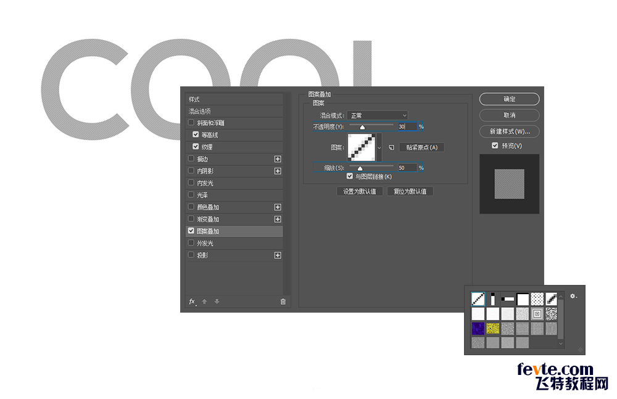Select the yellow pattern thumbnail
The image size is (617, 399).
point(493,328)
